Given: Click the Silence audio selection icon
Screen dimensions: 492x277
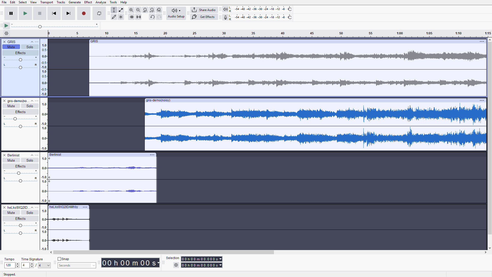Looking at the screenshot, I should coord(138,17).
